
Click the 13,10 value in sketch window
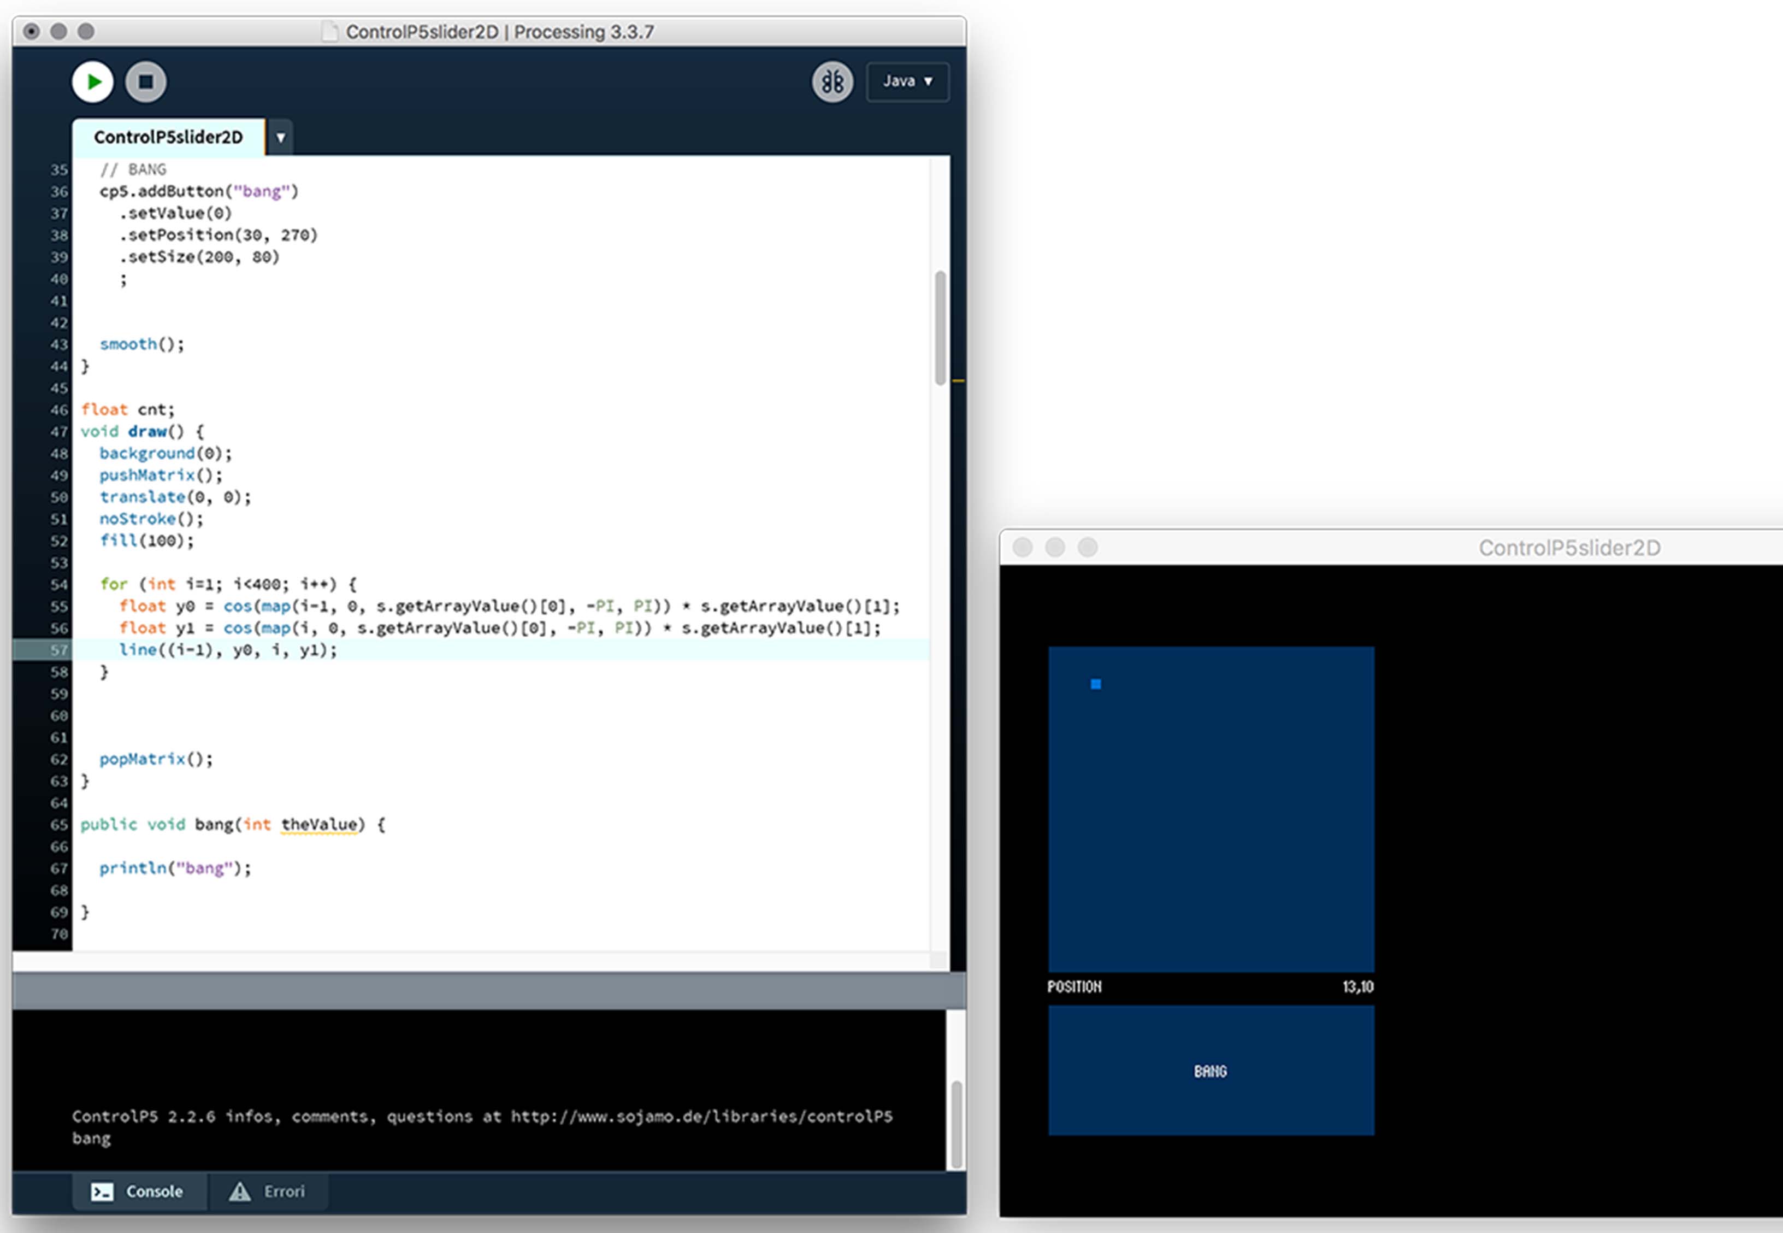[x=1359, y=987]
